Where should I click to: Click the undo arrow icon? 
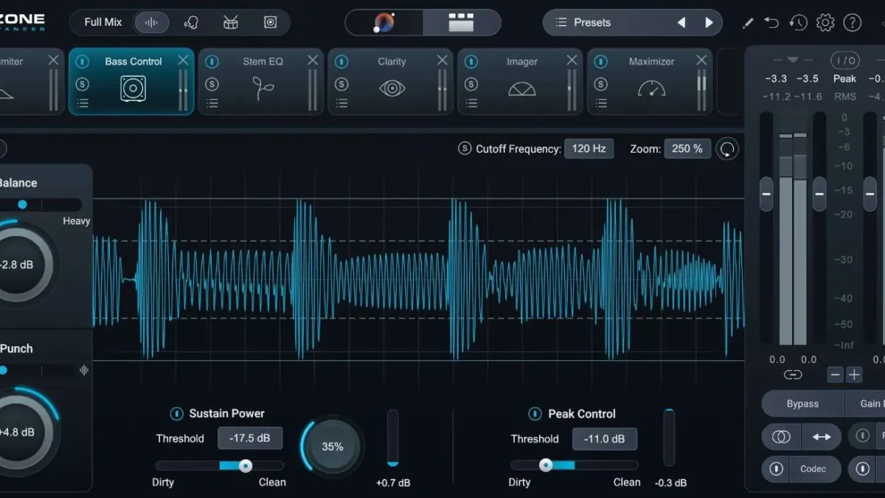[x=771, y=23]
